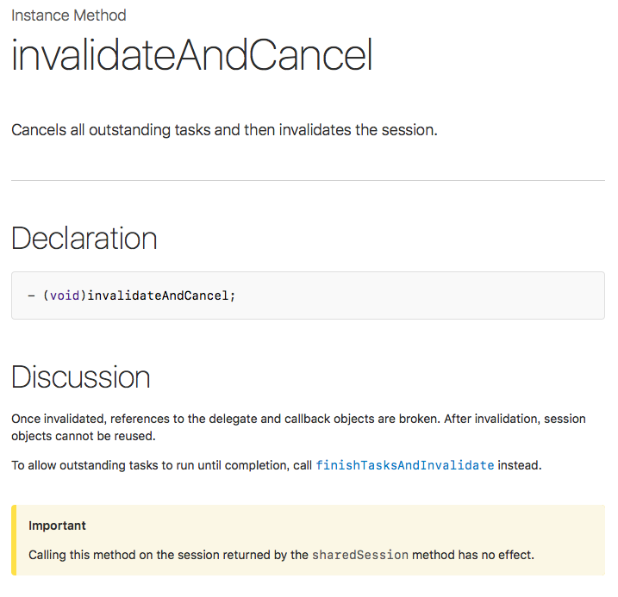Click the summary sentence about cancelling tasks
Image resolution: width=618 pixels, height=597 pixels.
point(224,131)
